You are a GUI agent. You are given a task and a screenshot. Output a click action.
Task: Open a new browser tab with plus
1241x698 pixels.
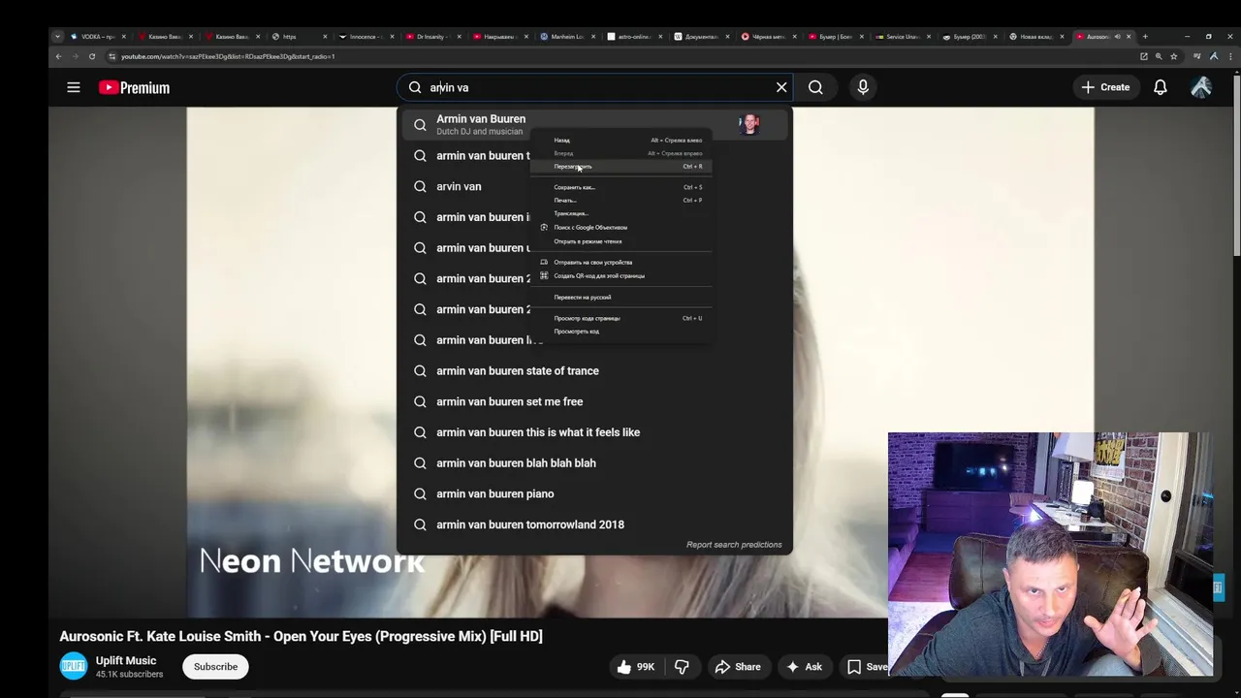coord(1145,37)
